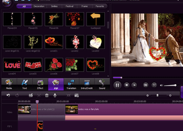The width and height of the screenshot is (183, 131).
Task: Mute preview with speaker icon
Action: point(161,85)
